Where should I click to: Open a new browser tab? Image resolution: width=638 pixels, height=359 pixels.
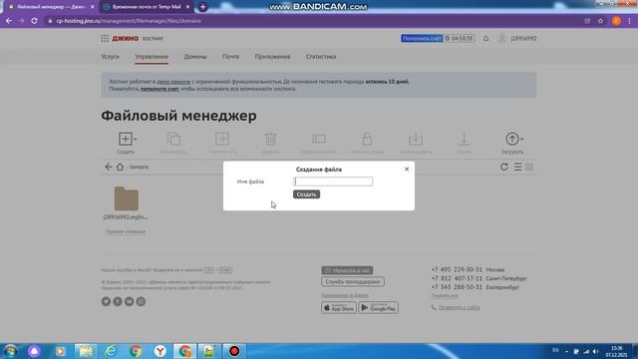202,7
